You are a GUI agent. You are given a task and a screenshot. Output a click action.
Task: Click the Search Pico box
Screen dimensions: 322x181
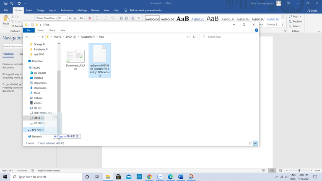point(229,37)
